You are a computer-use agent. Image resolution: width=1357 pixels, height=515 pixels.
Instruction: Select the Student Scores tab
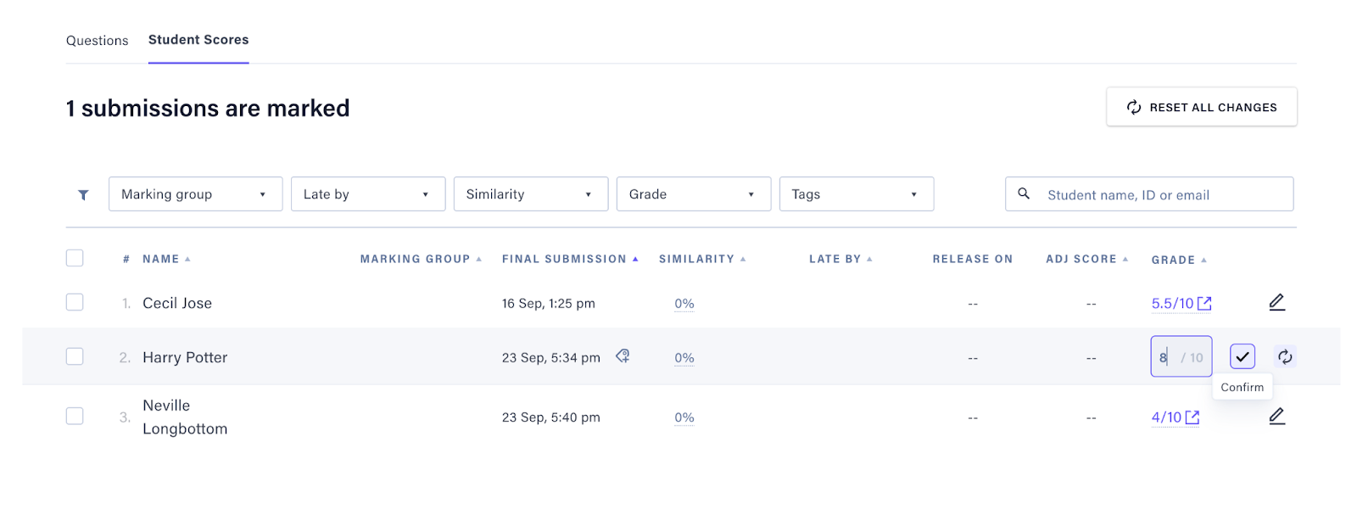pyautogui.click(x=198, y=40)
